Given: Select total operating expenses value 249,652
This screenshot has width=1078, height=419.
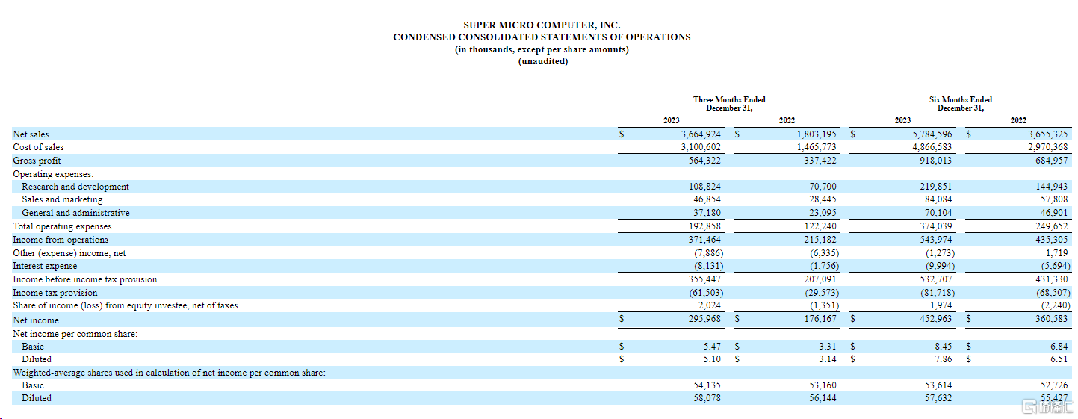Looking at the screenshot, I should coord(1052,226).
